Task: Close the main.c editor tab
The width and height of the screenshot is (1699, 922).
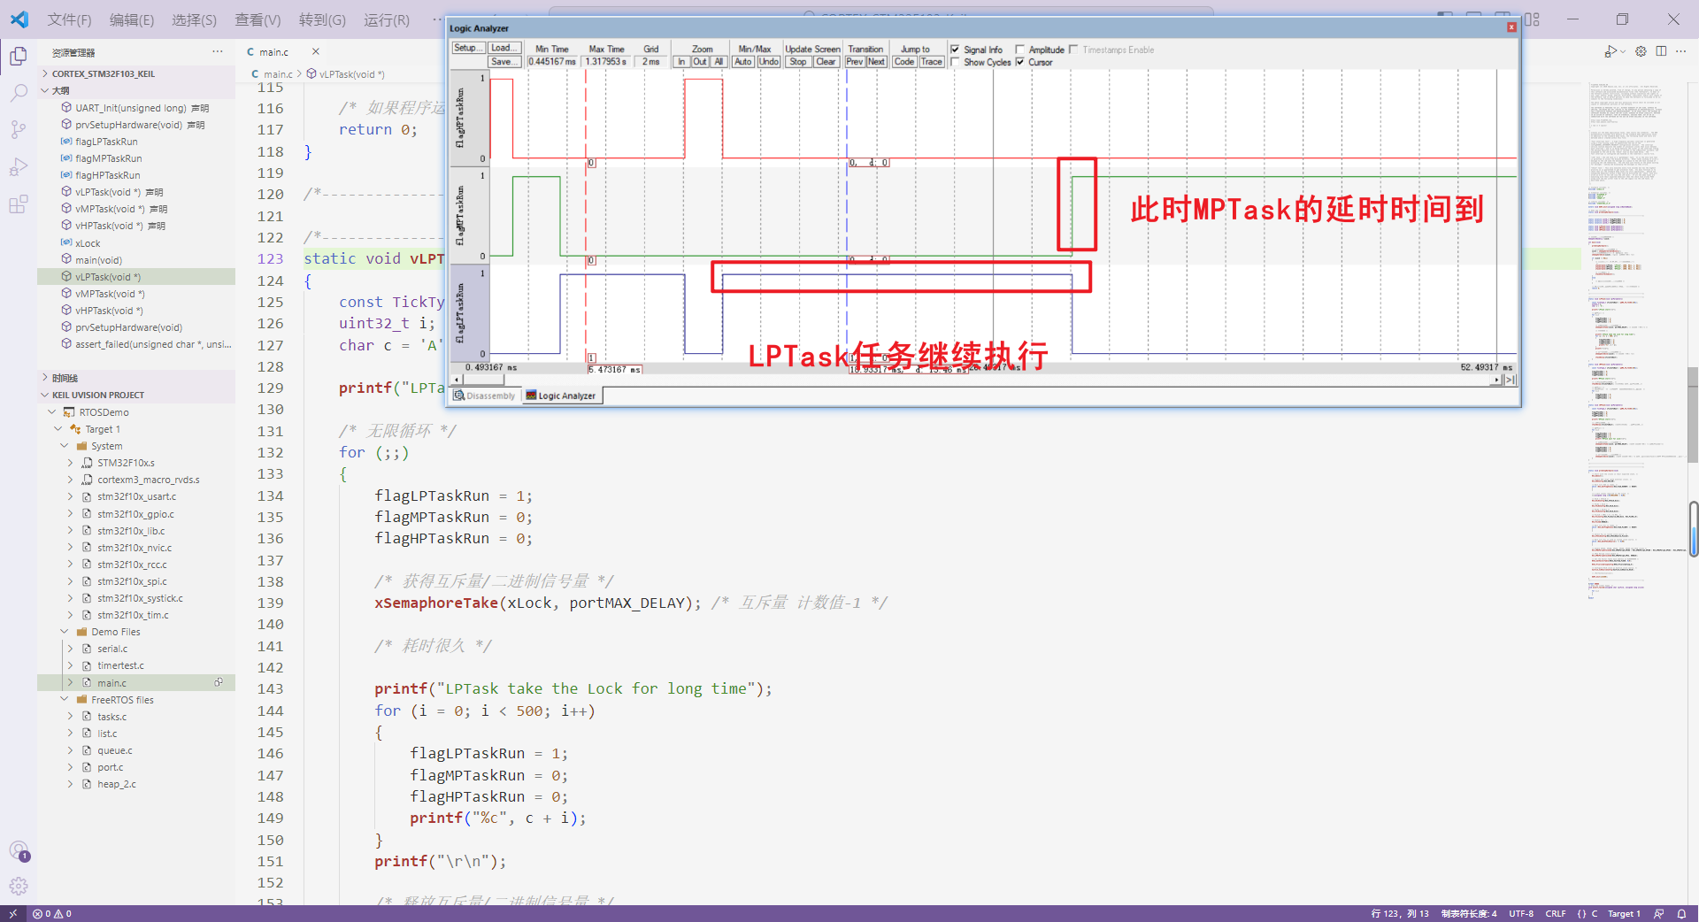Action: [x=315, y=52]
